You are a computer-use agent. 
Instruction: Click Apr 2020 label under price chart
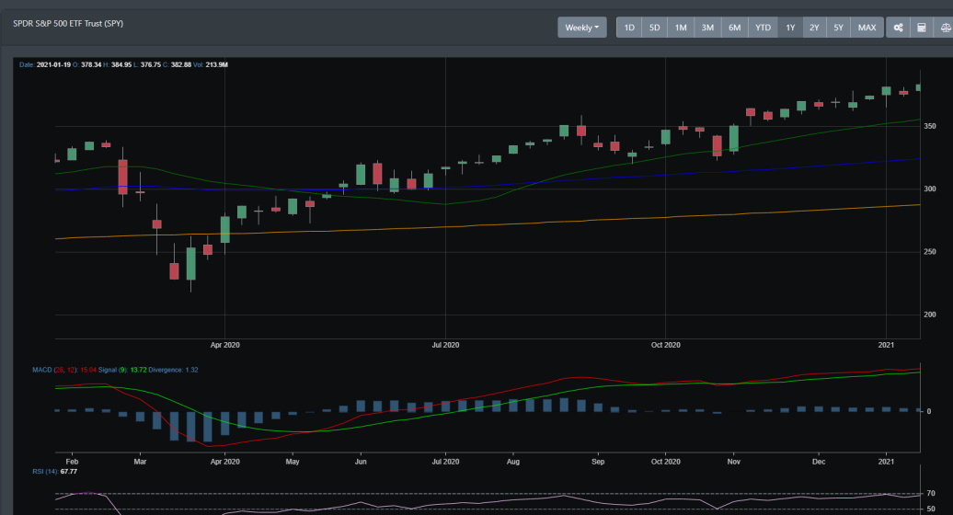point(224,345)
